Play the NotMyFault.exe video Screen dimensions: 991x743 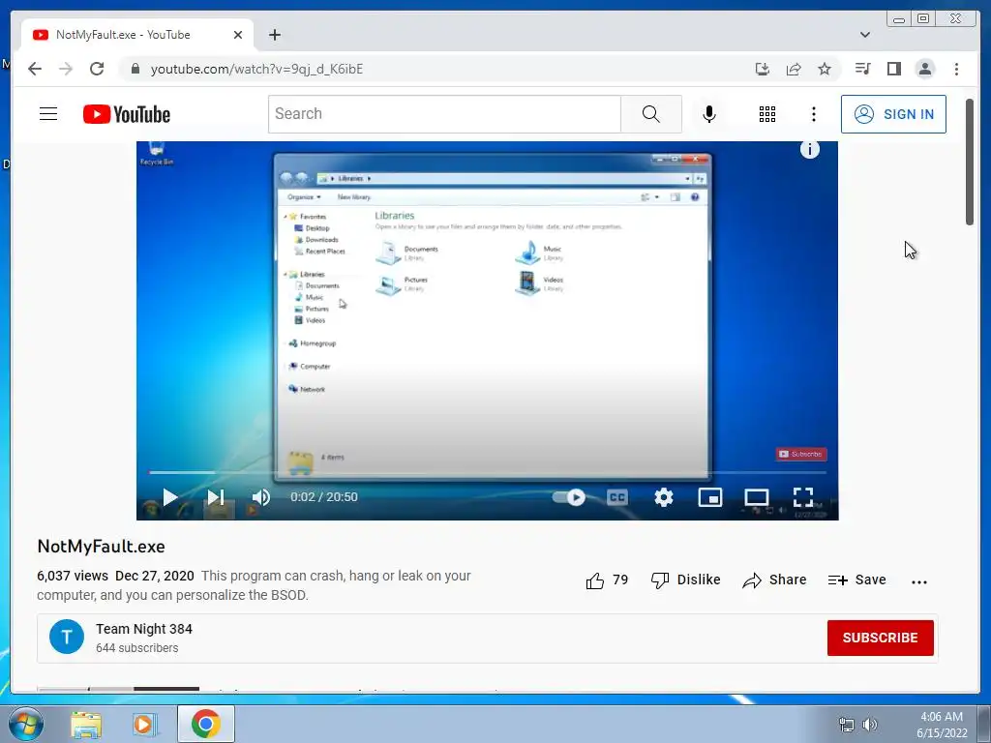pos(169,497)
